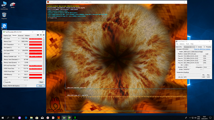214x120 pixels.
Task: Open Microsoft Edge desktop shortcut
Action: tap(4, 27)
